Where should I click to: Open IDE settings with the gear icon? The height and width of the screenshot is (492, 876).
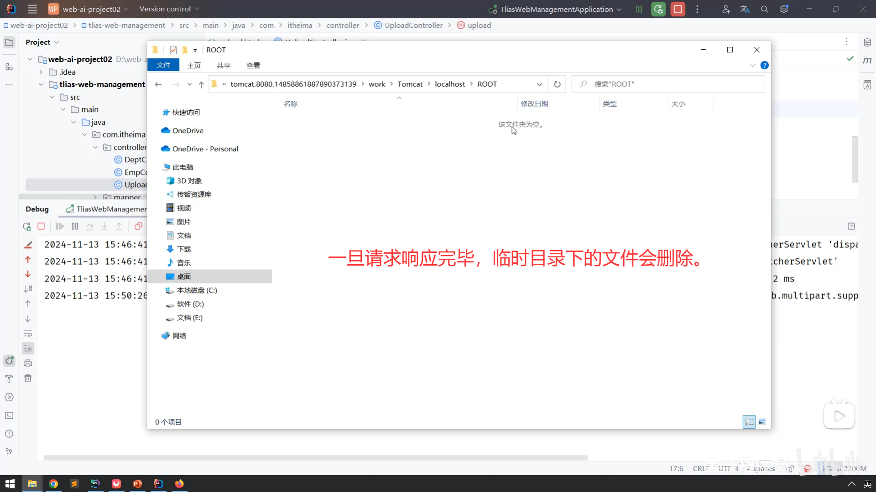[x=784, y=9]
